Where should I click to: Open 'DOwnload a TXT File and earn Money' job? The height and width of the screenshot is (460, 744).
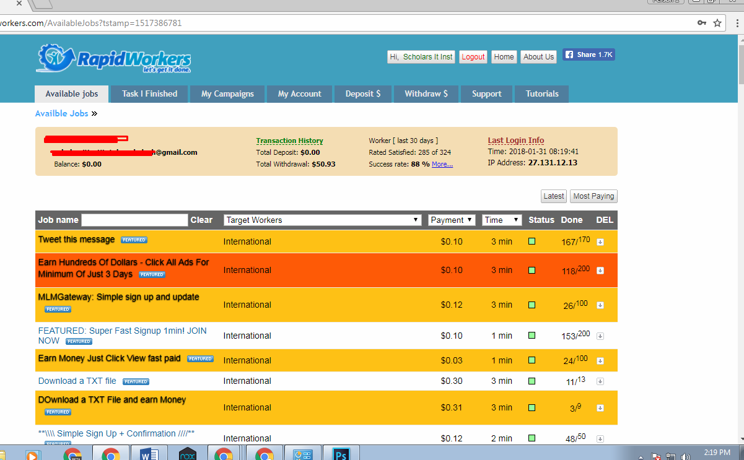tap(112, 400)
